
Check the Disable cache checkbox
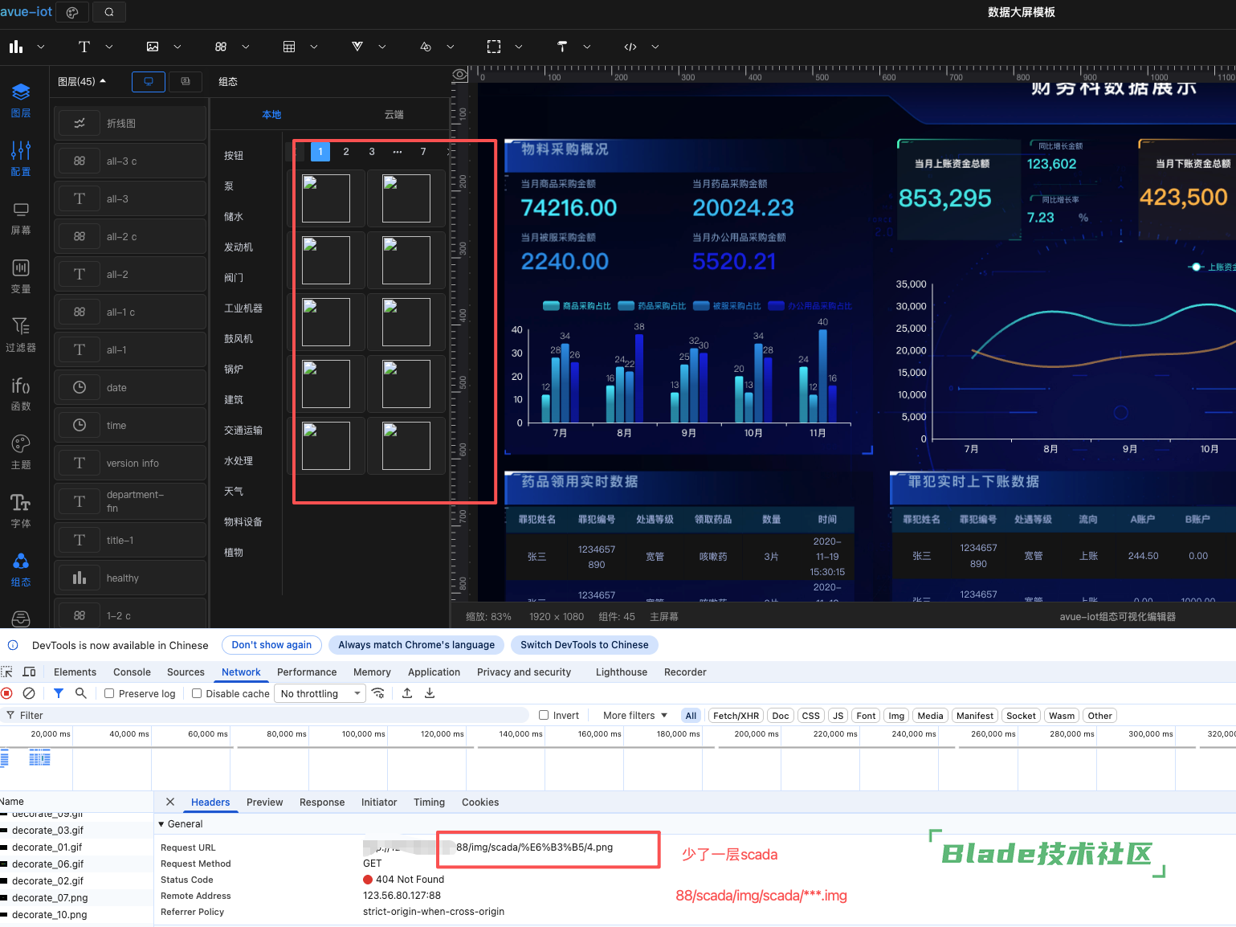(x=197, y=693)
